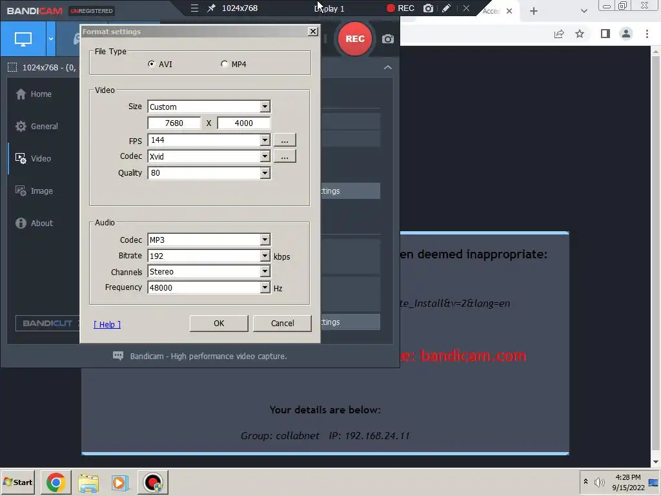Screen dimensions: 661x496
Task: Cancel the Format settings dialog
Action: pyautogui.click(x=283, y=324)
